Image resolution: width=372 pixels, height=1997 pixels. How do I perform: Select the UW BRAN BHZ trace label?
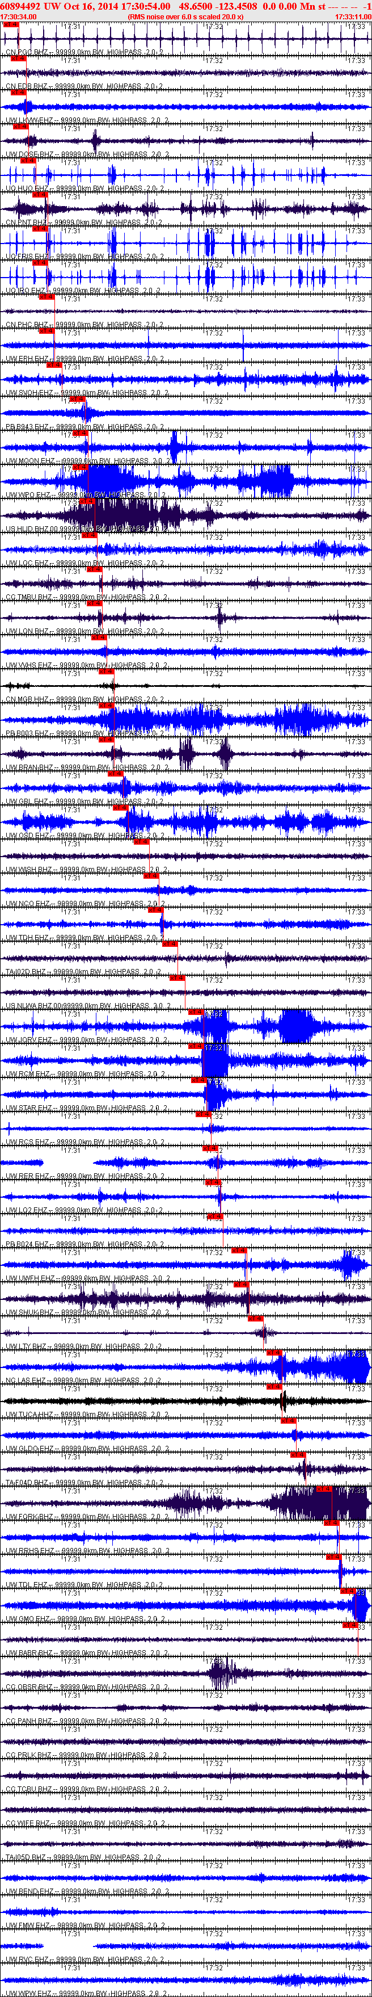87,768
